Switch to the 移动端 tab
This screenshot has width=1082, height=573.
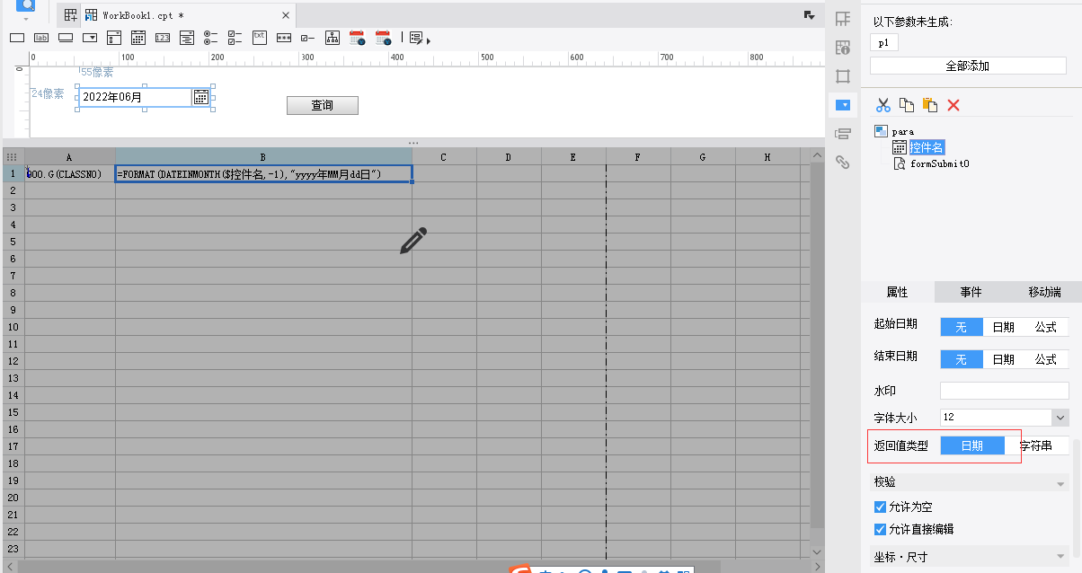[1044, 292]
